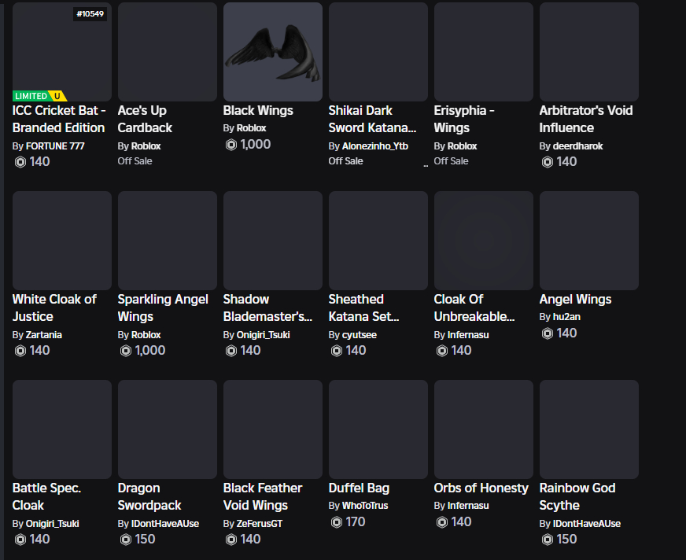
Task: Click the LIMITED U badge on ICC Cricket Bat
Action: pos(40,96)
